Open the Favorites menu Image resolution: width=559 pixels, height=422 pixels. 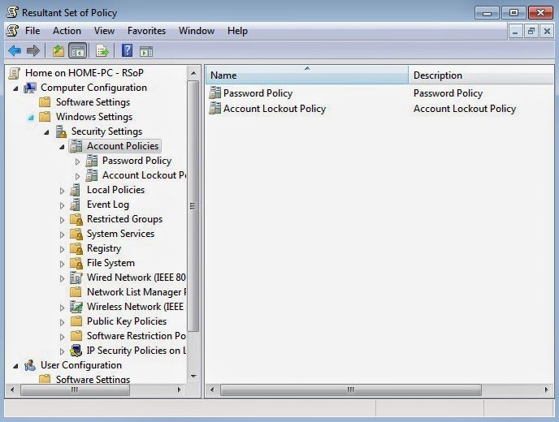point(146,31)
